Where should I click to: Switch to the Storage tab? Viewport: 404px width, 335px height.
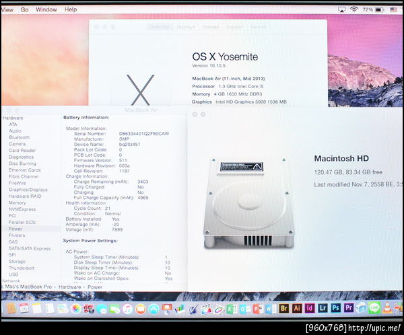pyautogui.click(x=211, y=27)
